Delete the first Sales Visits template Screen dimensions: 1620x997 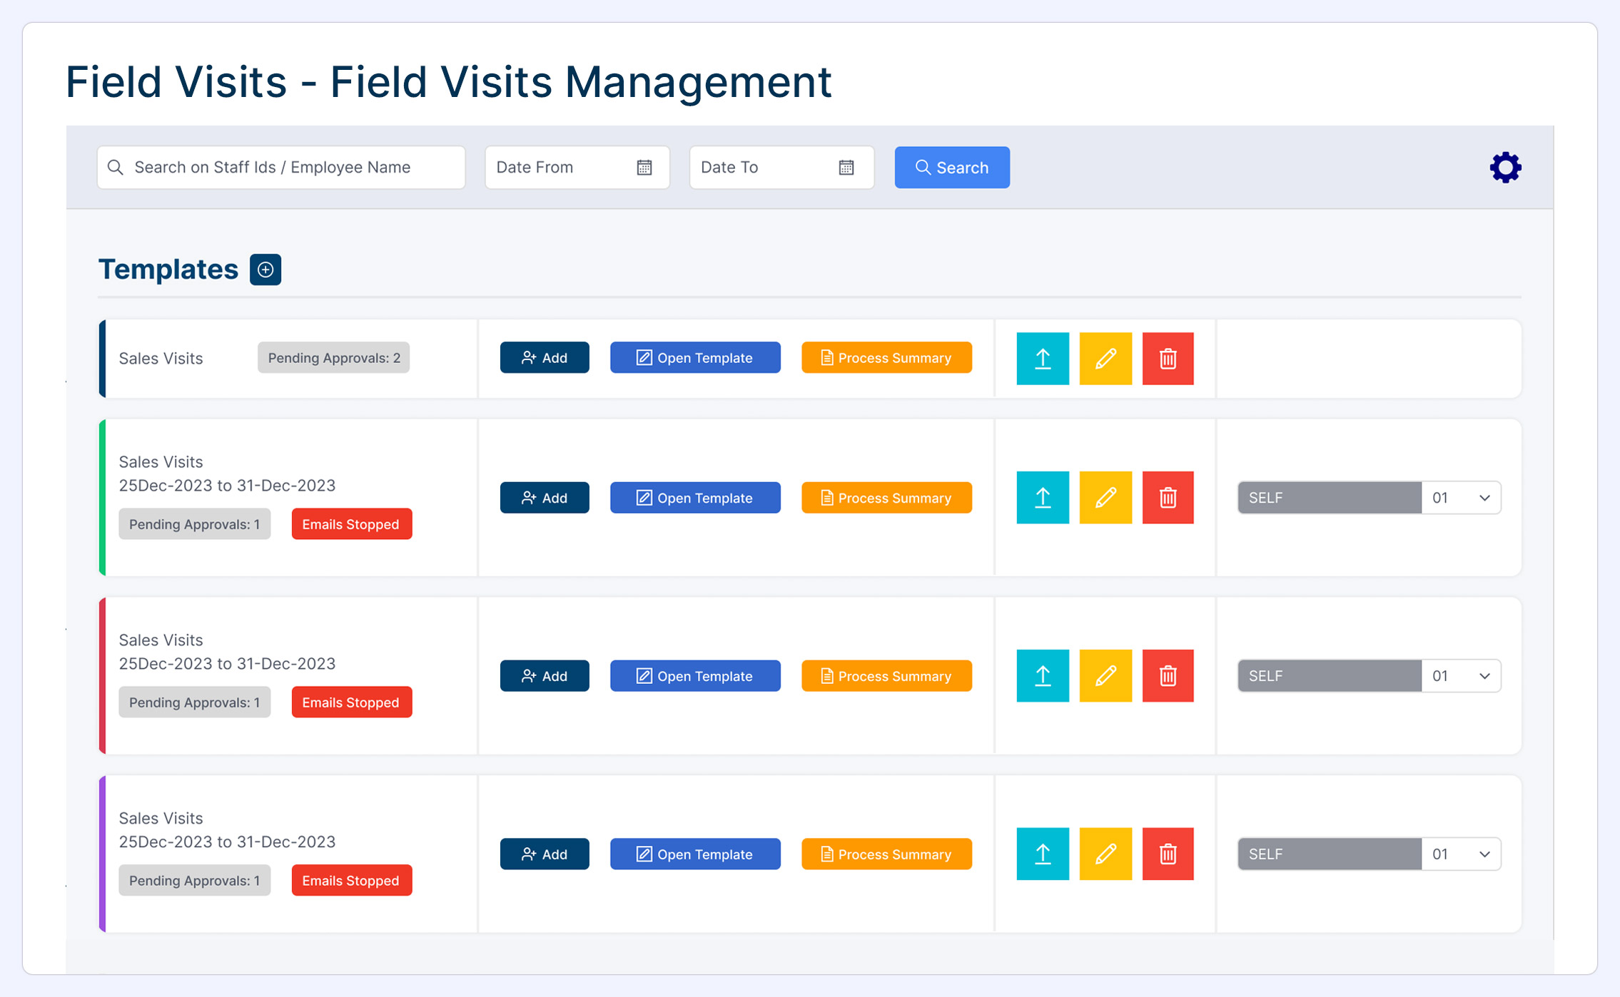point(1168,358)
